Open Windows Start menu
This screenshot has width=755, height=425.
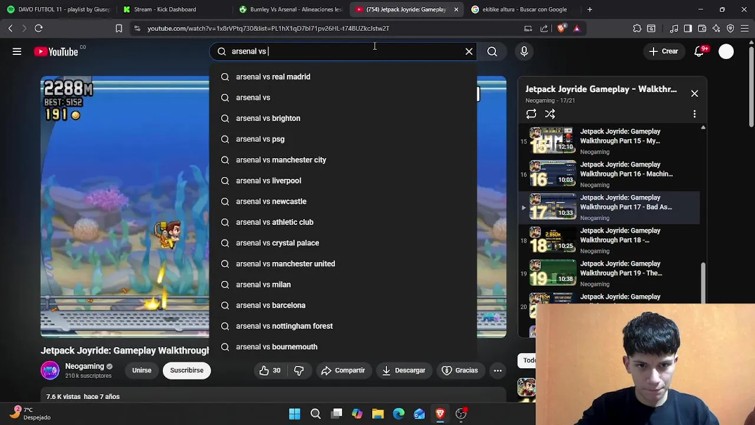(x=294, y=414)
